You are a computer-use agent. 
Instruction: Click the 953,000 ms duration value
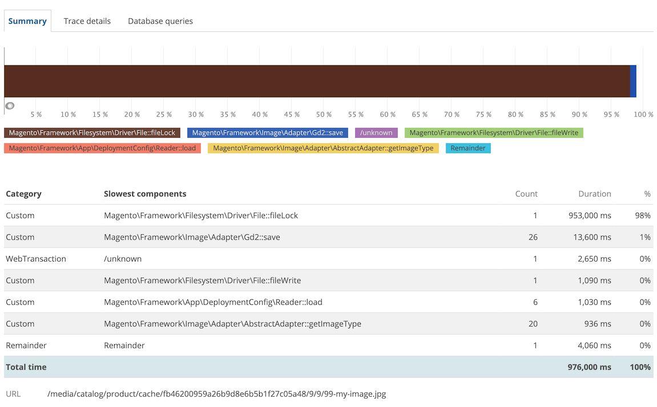coord(590,215)
